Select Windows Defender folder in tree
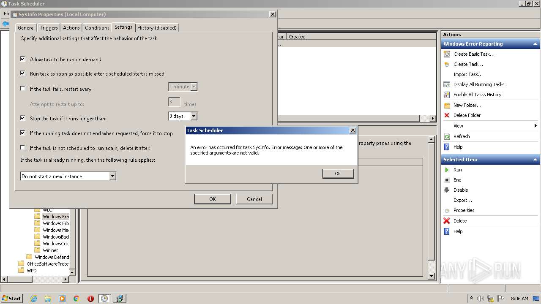541x304 pixels. (x=52, y=257)
